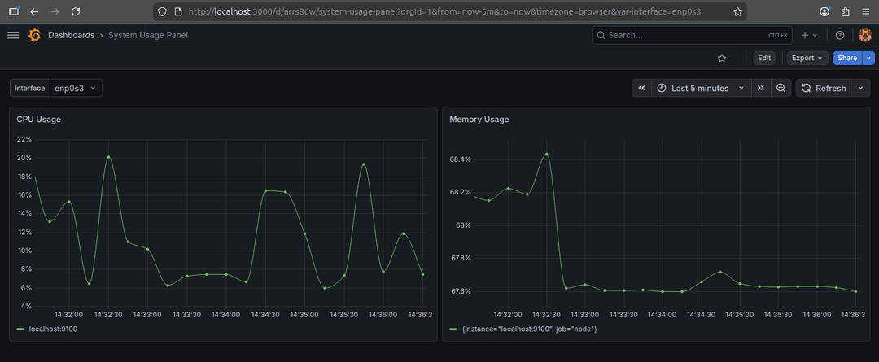The image size is (879, 362).
Task: Click the Grafana logo icon
Action: 35,35
